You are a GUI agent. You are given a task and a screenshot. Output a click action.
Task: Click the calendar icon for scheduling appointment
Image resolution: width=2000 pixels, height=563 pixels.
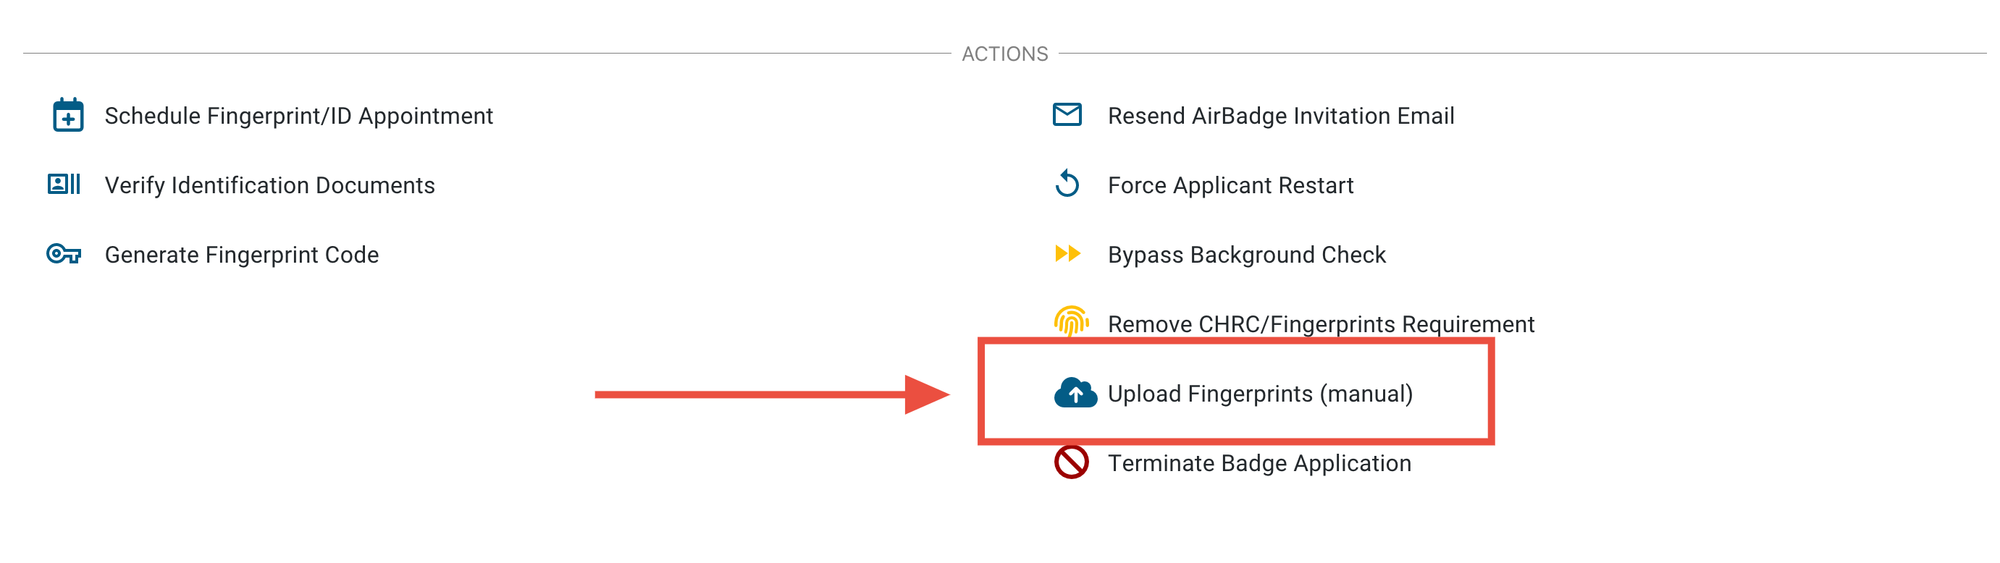[68, 116]
